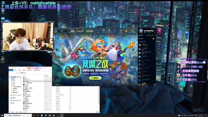Show the previous banner with left arrow
The image size is (208, 117).
[x=57, y=50]
